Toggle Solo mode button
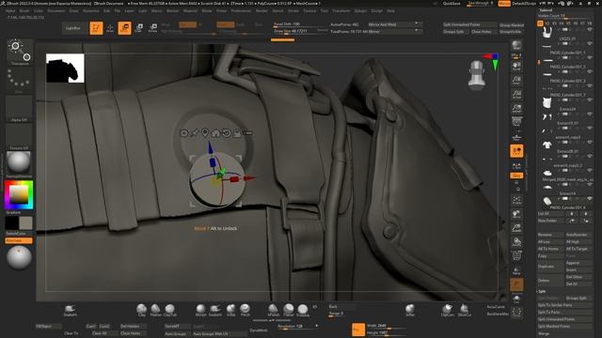Viewport: 602px width, 338px height. (516, 299)
